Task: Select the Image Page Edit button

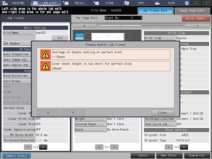Action: [x=192, y=11]
